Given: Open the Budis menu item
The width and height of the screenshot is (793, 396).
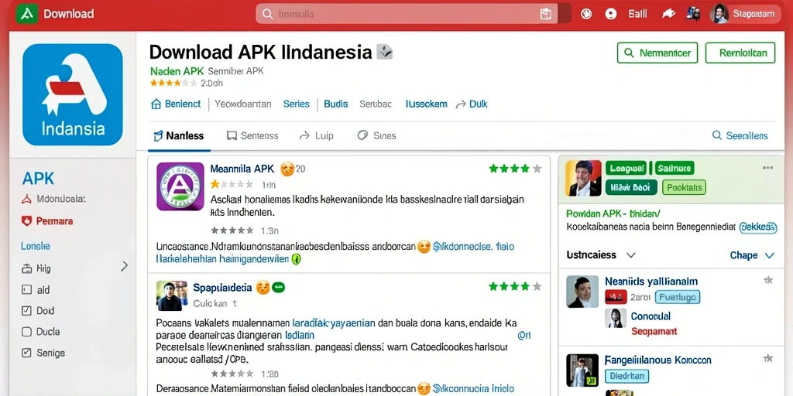Looking at the screenshot, I should (336, 104).
